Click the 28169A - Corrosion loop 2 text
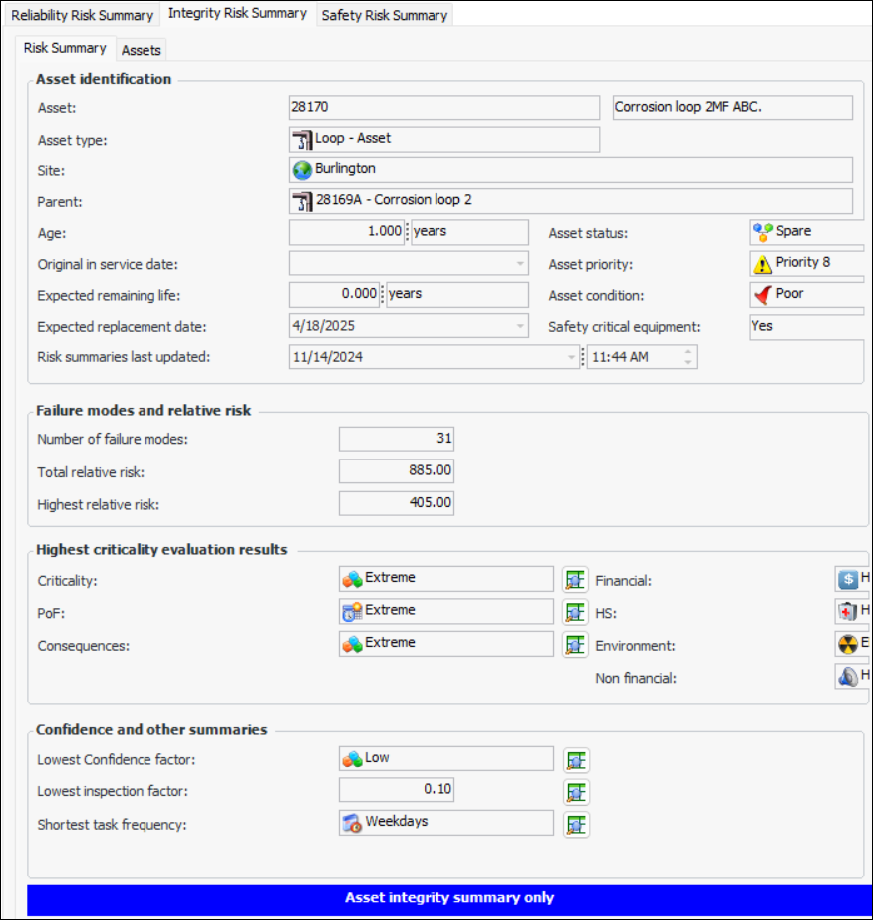Image resolution: width=873 pixels, height=920 pixels. click(394, 200)
